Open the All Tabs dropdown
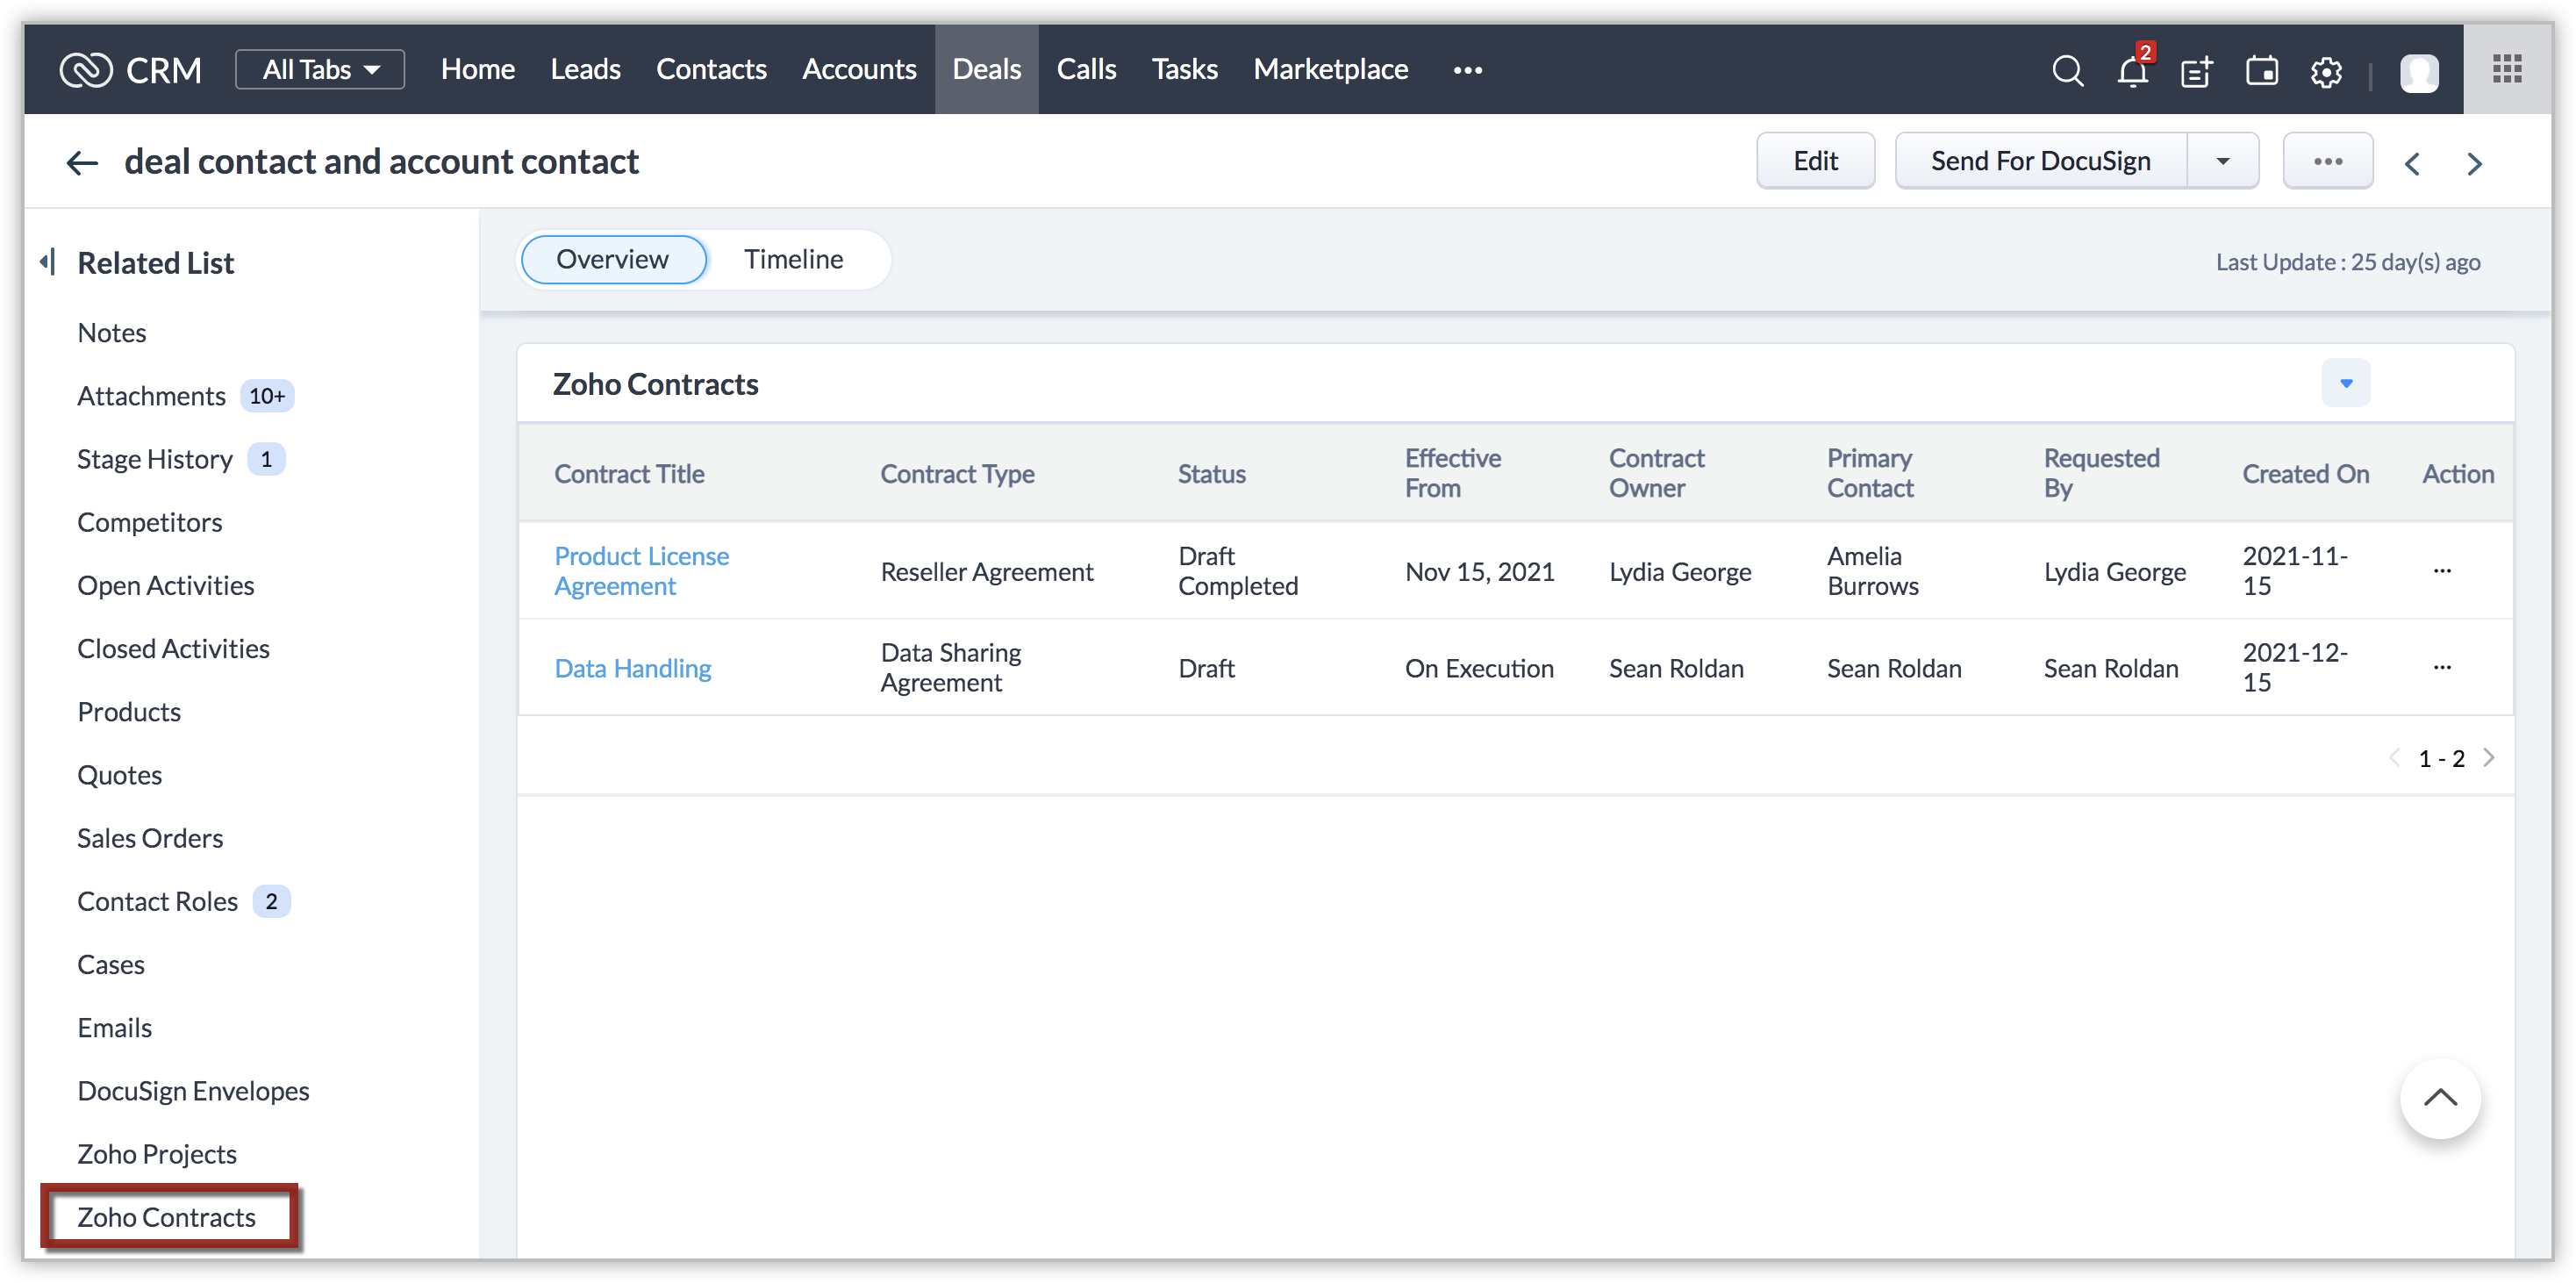This screenshot has height=1283, width=2576. point(320,69)
